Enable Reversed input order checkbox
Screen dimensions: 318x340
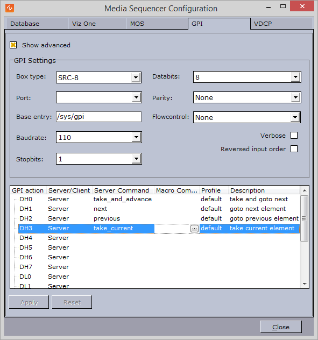point(294,149)
